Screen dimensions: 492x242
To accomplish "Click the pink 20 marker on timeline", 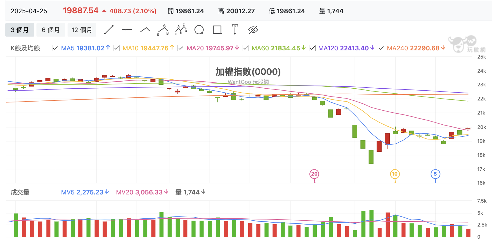I will [314, 174].
